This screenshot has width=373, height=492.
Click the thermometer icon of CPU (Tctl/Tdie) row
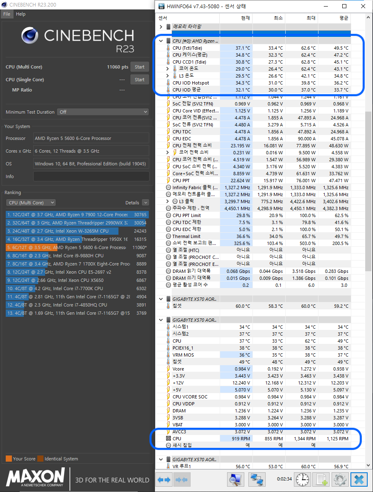click(168, 48)
